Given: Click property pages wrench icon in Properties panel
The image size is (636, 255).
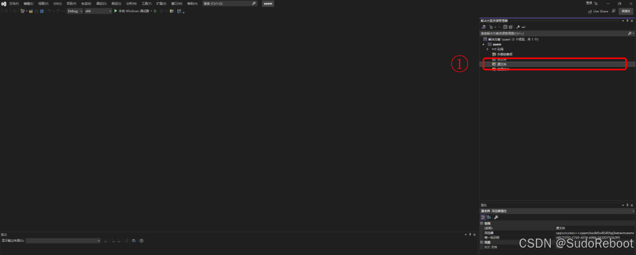Looking at the screenshot, I should 496,218.
